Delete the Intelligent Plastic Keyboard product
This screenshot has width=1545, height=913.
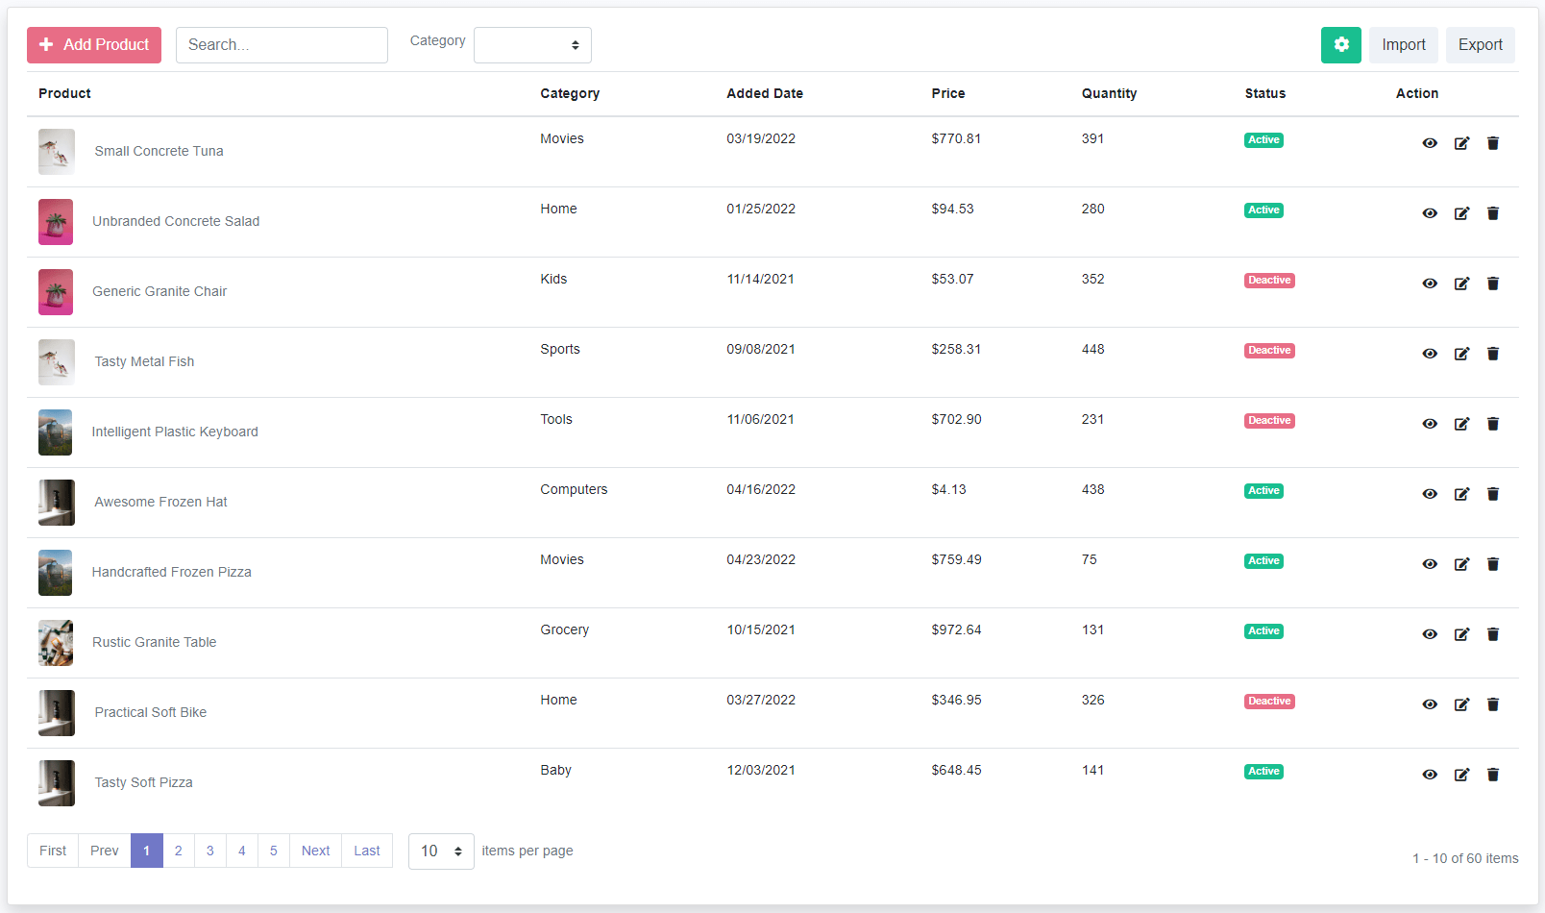1493,424
